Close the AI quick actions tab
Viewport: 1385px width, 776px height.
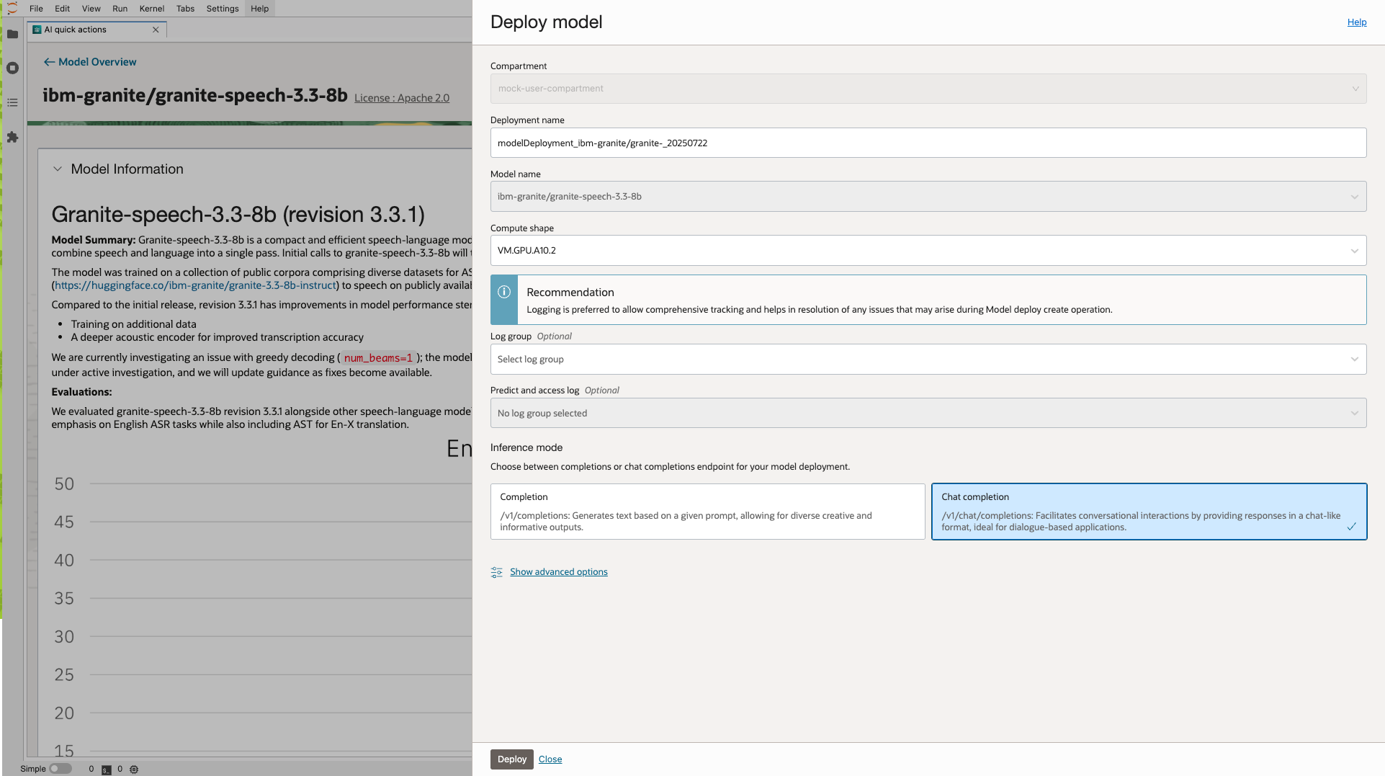156,30
